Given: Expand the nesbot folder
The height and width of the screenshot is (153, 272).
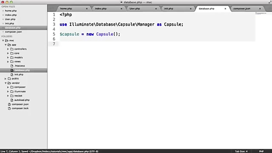Looking at the screenshot, I should 8,96.
